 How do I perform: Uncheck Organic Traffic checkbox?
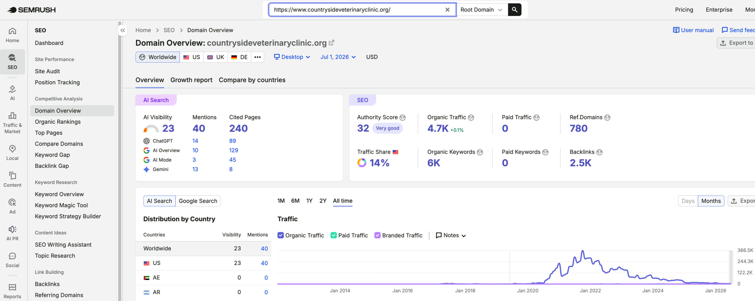tap(280, 235)
